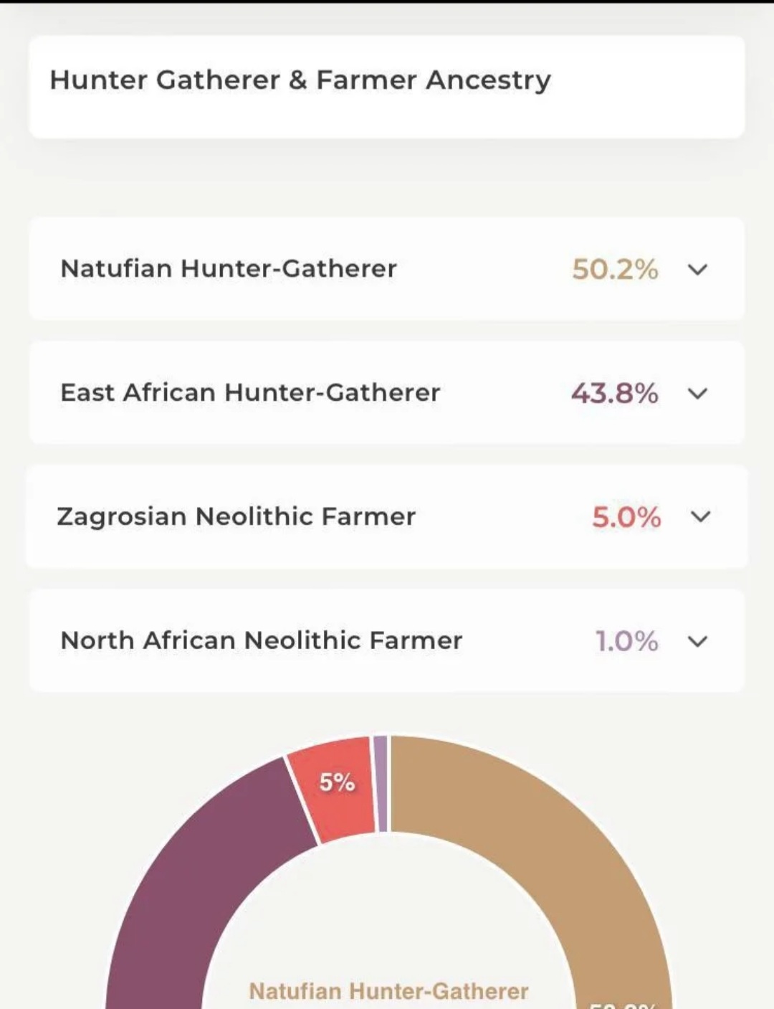
Task: Click the 43.8% percentage value
Action: pyautogui.click(x=615, y=394)
